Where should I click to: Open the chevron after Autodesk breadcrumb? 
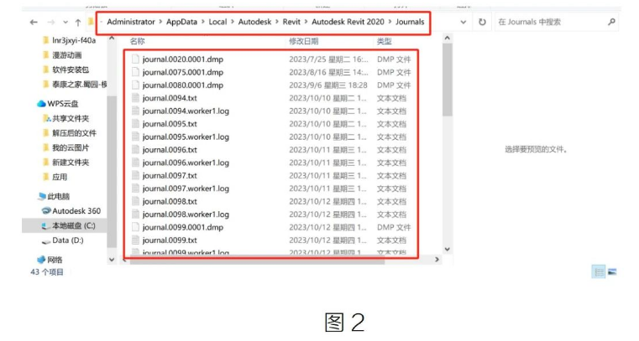277,22
